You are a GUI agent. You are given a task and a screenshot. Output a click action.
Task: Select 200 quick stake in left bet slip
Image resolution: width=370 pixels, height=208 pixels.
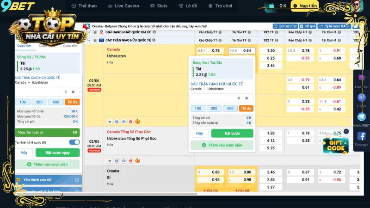pyautogui.click(x=39, y=102)
